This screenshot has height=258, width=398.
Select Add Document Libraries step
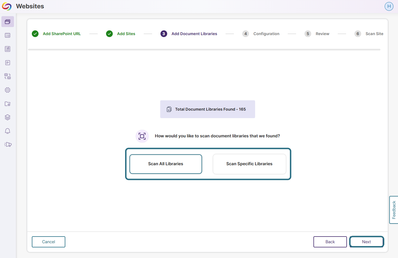point(194,34)
